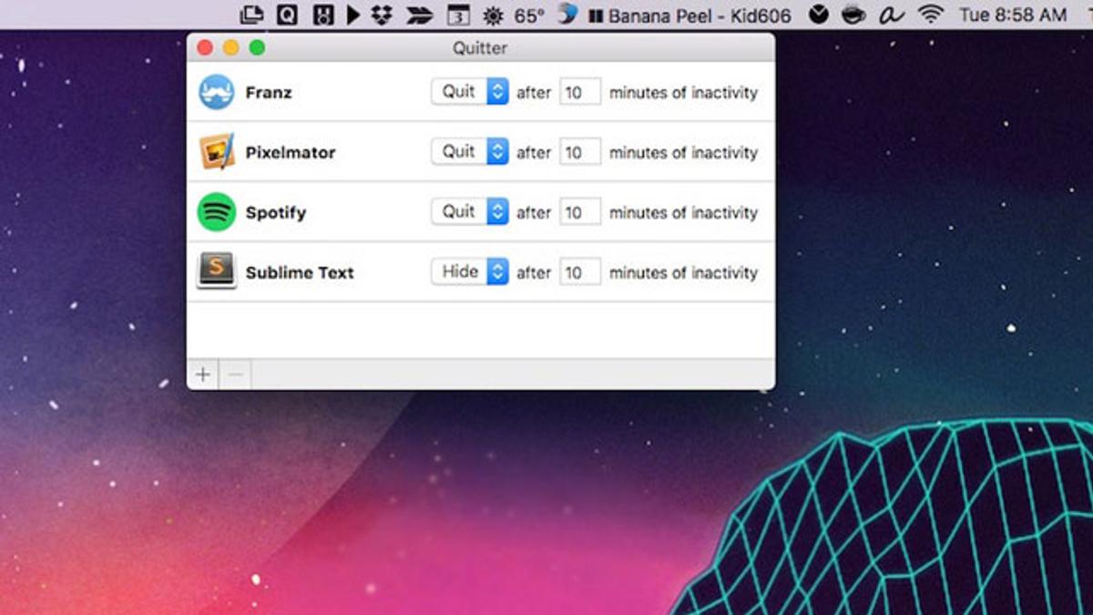Open the calendar icon in menu bar
Screen dimensions: 1093x615
coord(458,15)
